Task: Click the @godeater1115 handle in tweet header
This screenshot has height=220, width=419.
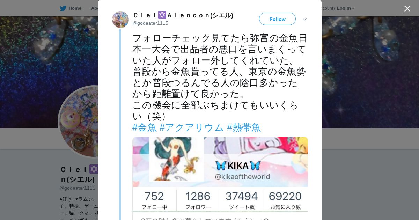Action: 150,23
